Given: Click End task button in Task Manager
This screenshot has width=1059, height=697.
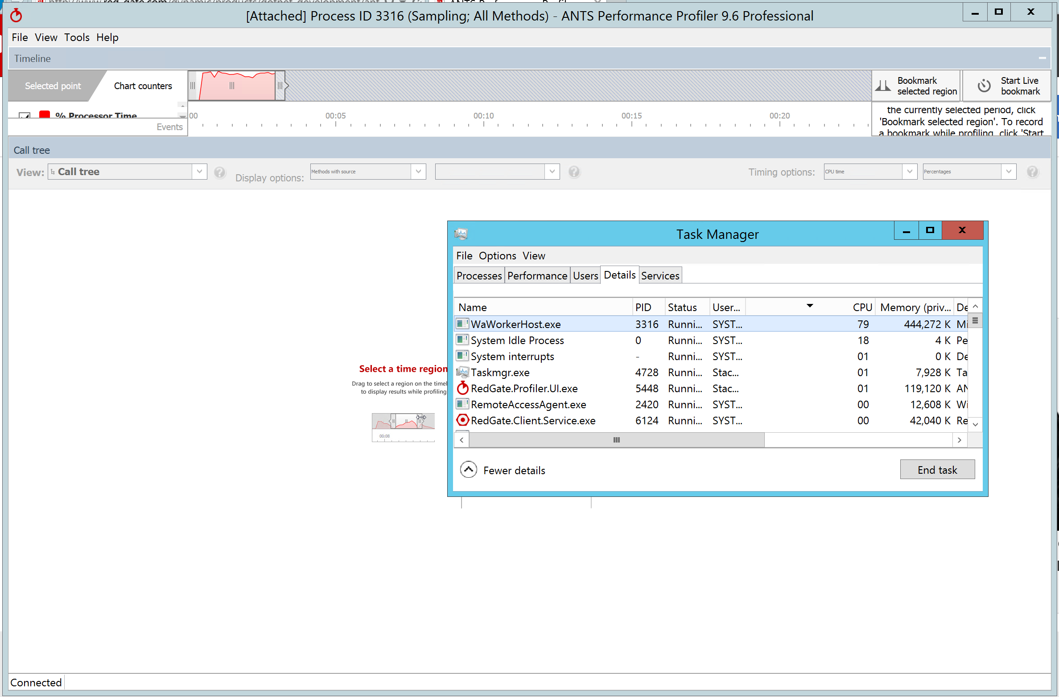Looking at the screenshot, I should tap(937, 470).
